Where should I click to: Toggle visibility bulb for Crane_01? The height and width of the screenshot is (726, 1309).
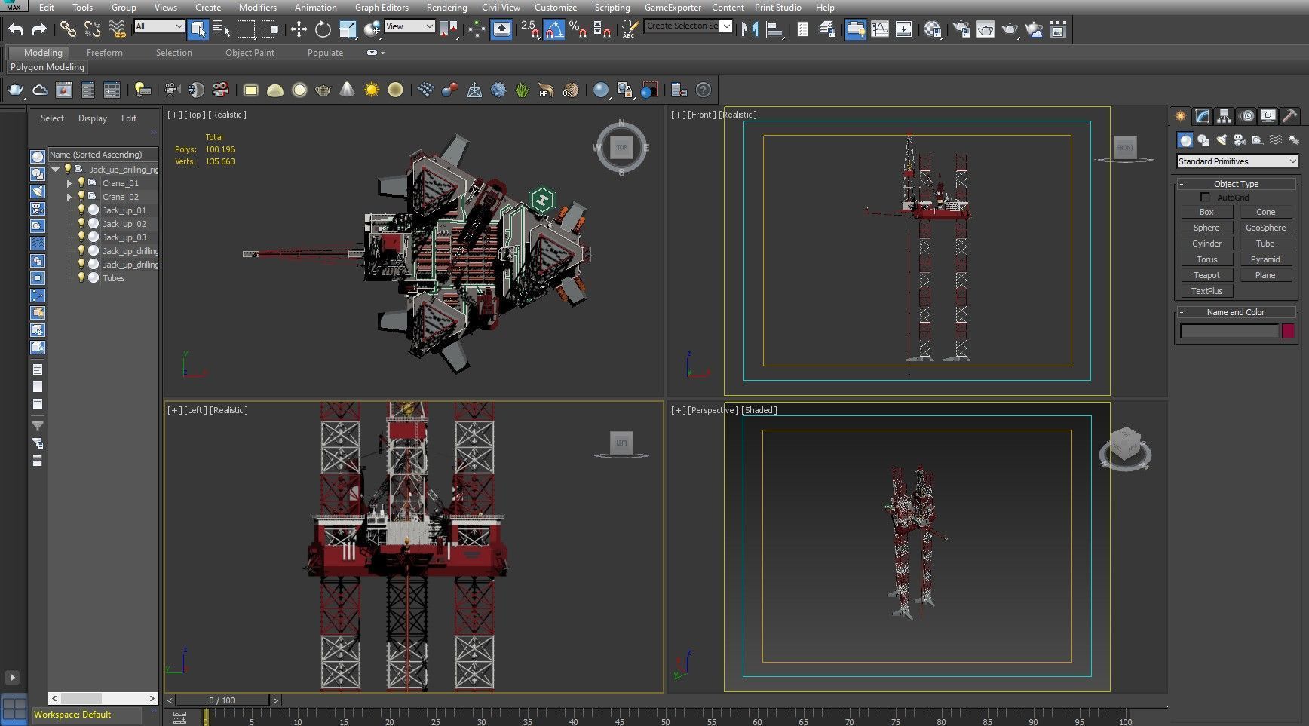point(81,183)
